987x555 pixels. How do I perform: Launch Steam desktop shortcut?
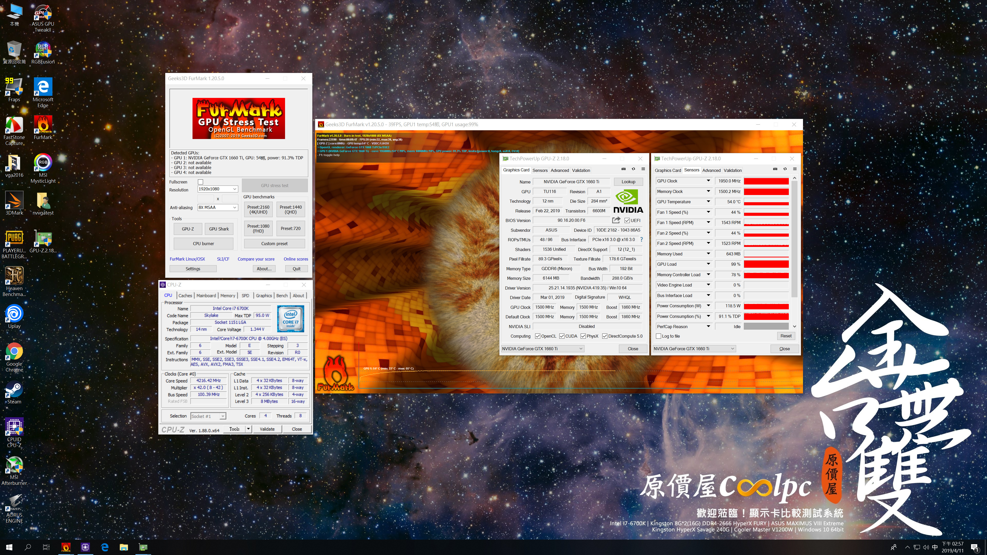[x=14, y=393]
